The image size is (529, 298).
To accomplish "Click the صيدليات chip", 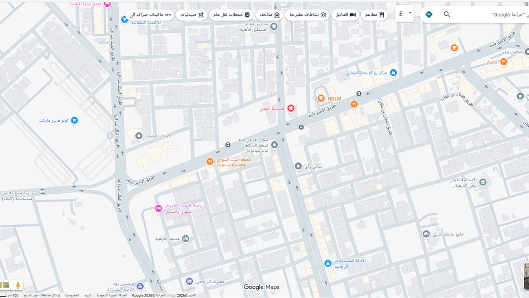I will (191, 15).
